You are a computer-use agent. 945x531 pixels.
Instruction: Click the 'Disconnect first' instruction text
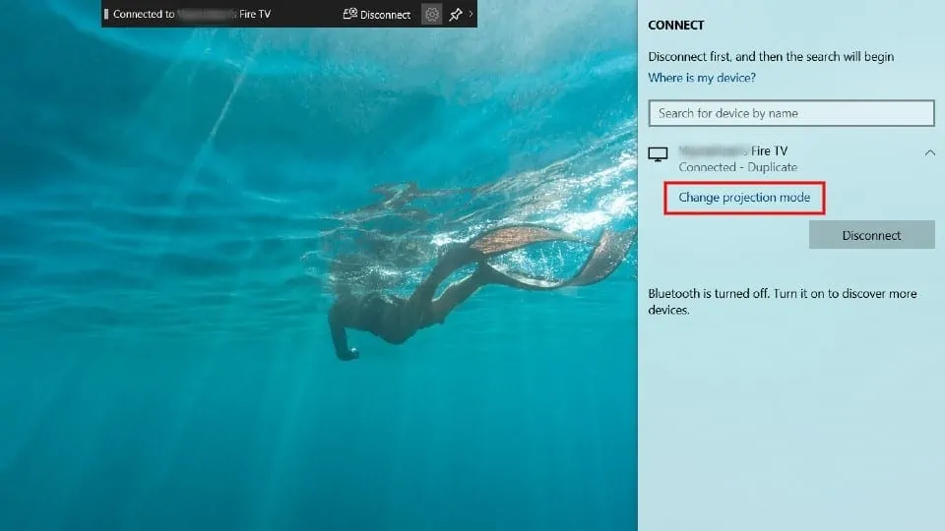click(x=771, y=57)
